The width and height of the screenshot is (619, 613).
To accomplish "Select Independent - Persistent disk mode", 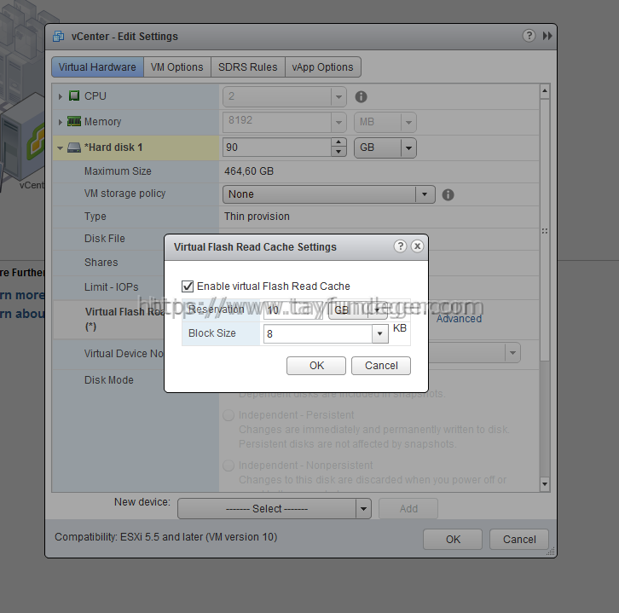I will coord(229,415).
